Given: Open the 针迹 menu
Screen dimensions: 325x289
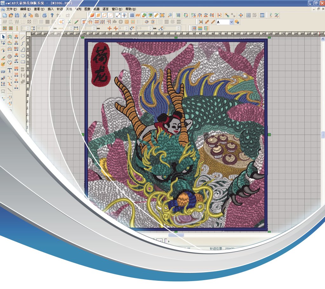Looking at the screenshot, I should [x=60, y=9].
